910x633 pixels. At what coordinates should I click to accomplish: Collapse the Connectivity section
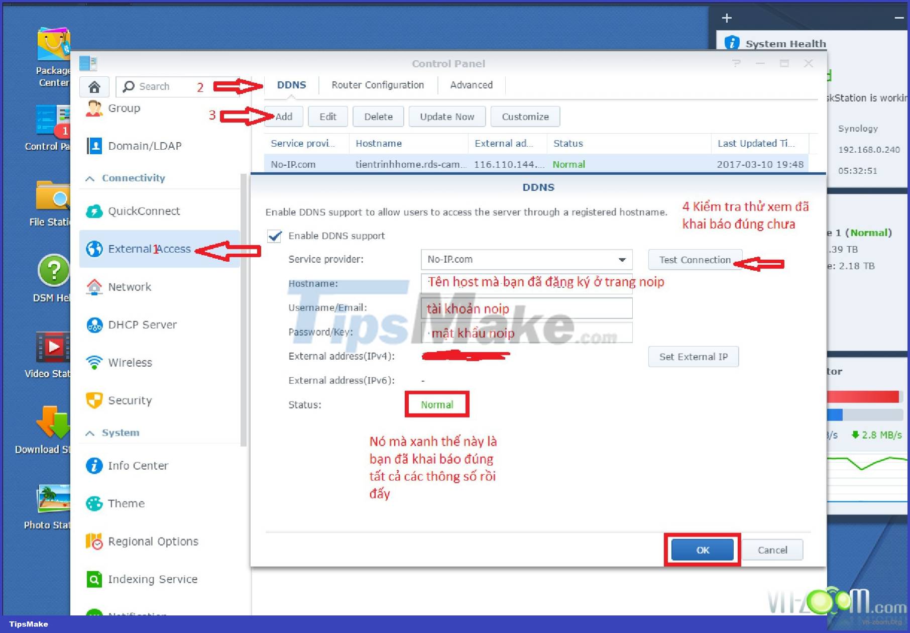pyautogui.click(x=91, y=178)
